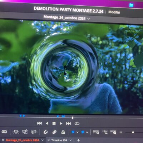
Task: Play the timeline forward
Action: click(x=61, y=123)
